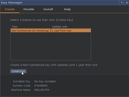Screen dimensions: 129x97
Task: Click the Machine Name label
Action: click(x=21, y=90)
